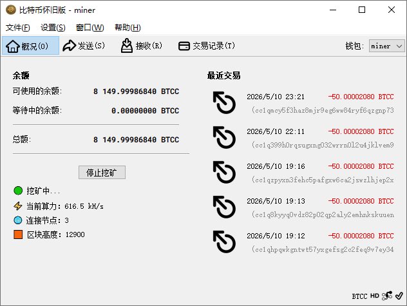Click the 连接节点: 3 text
Viewport: 407px width, 306px height.
click(47, 220)
